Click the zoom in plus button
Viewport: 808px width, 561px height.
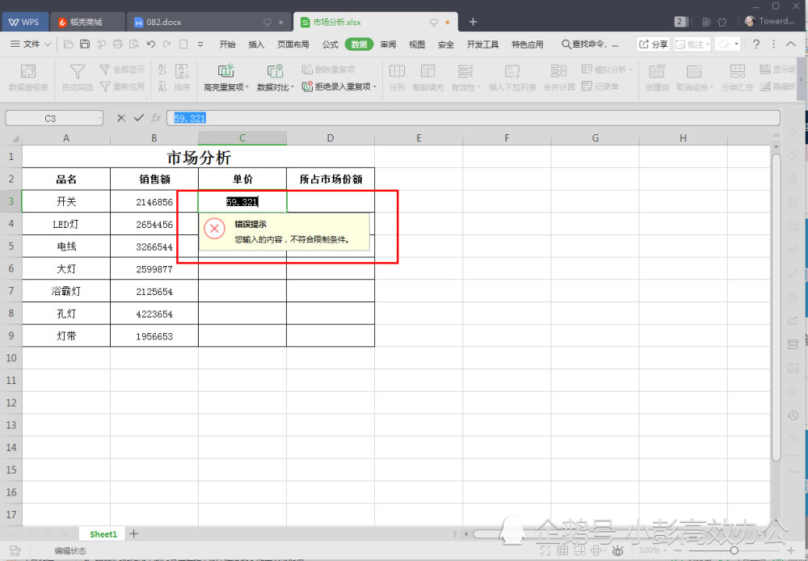(790, 551)
